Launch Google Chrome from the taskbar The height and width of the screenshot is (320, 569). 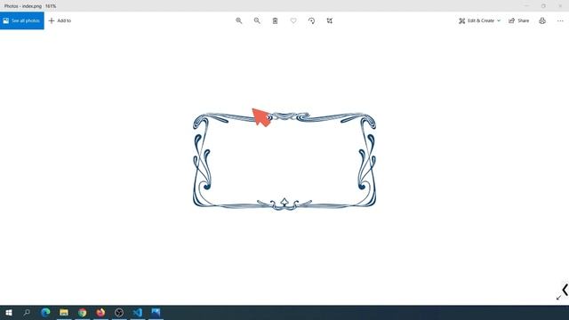[x=83, y=312]
